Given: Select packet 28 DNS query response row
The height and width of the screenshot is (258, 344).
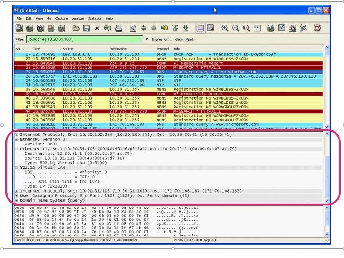Looking at the screenshot, I should [168, 76].
